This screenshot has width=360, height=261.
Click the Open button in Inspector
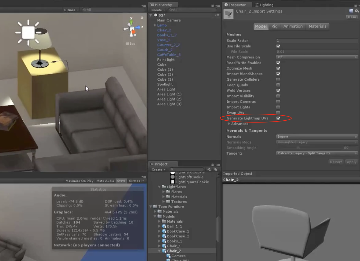pyautogui.click(x=352, y=17)
